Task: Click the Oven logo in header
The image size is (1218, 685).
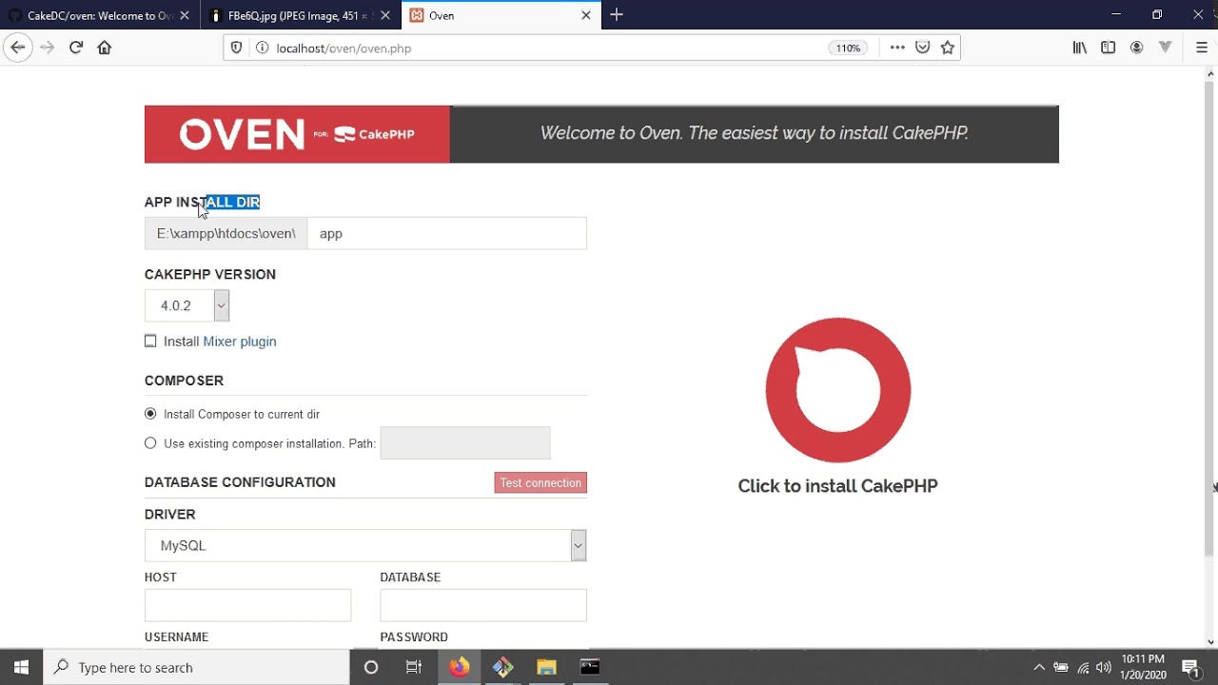Action: (297, 134)
